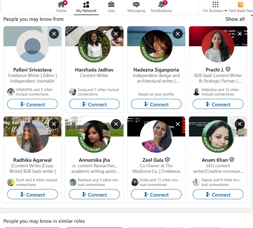Dismiss Nadezna Siganporia's suggestion card
The image size is (253, 228).
[x=178, y=34]
